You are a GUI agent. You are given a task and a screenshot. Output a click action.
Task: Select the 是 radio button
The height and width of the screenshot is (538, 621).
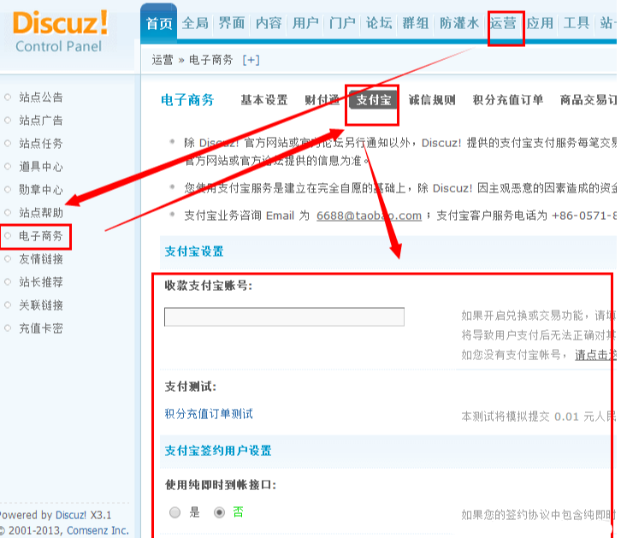click(x=175, y=512)
